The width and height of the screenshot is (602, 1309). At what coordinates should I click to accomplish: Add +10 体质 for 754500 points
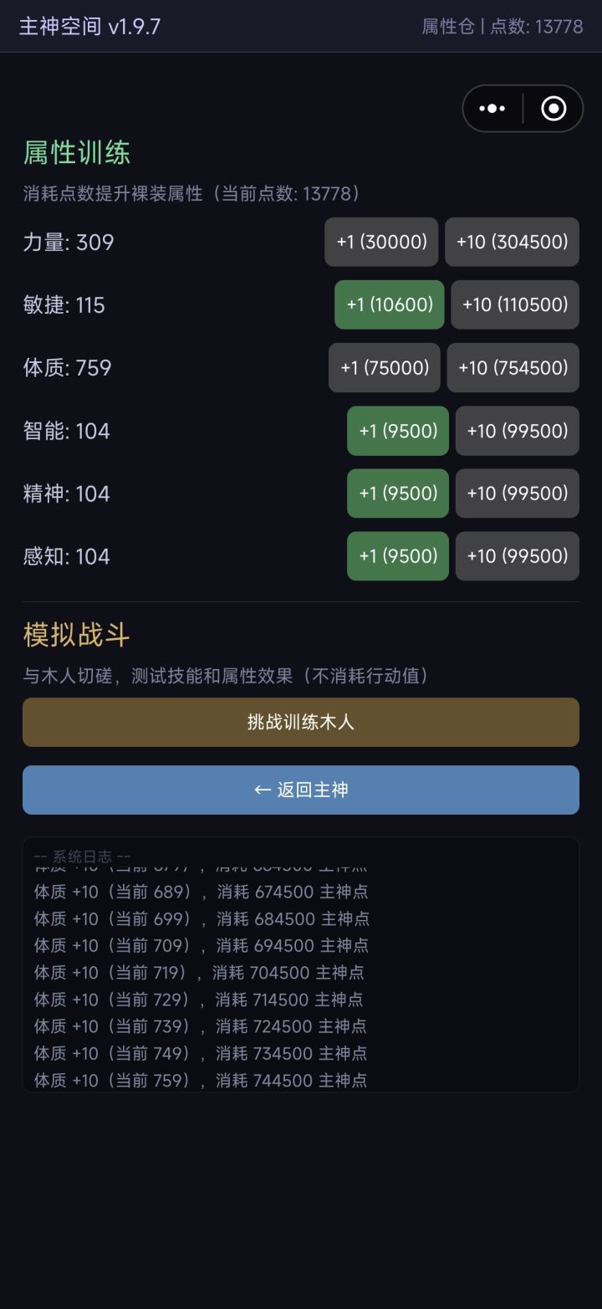(x=513, y=367)
